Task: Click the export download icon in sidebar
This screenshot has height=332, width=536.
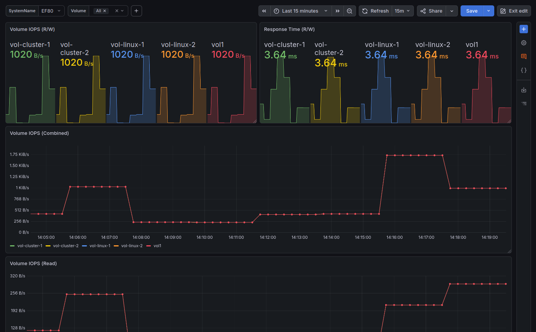Action: (x=524, y=90)
